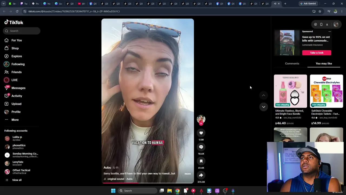Click the TikTok download app icon
The height and width of the screenshot is (195, 346).
tap(327, 24)
